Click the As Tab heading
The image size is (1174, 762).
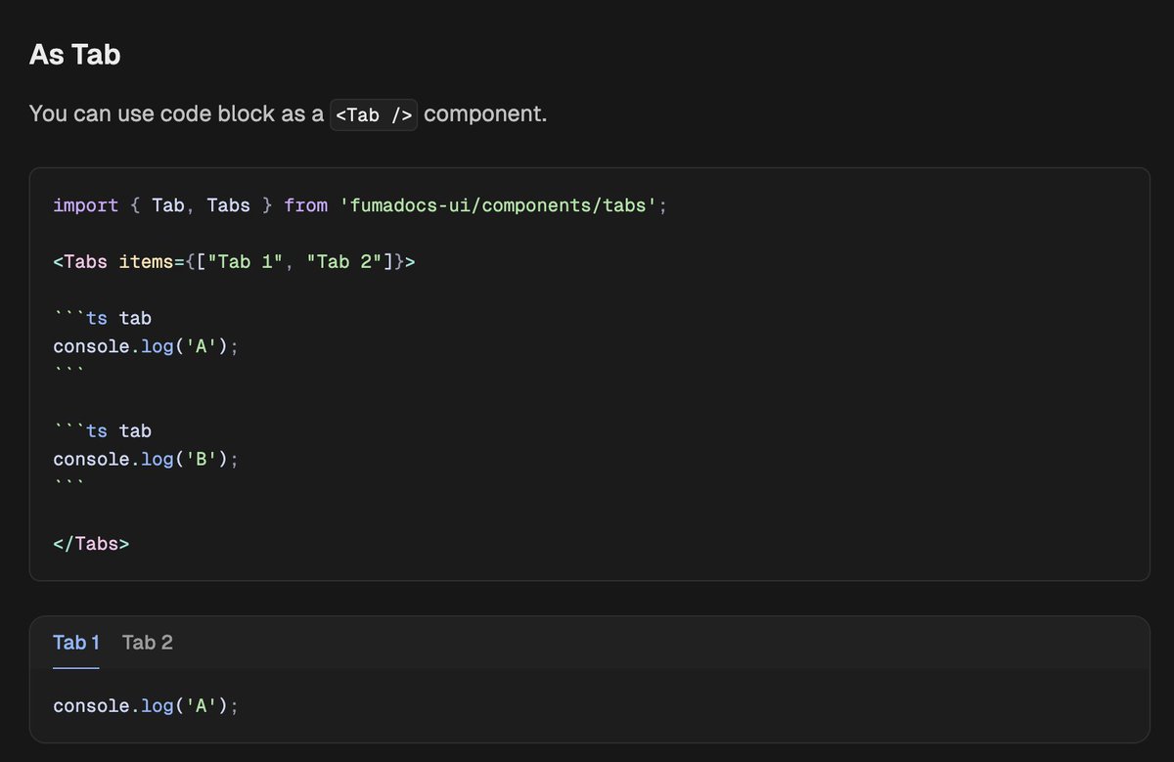(75, 54)
